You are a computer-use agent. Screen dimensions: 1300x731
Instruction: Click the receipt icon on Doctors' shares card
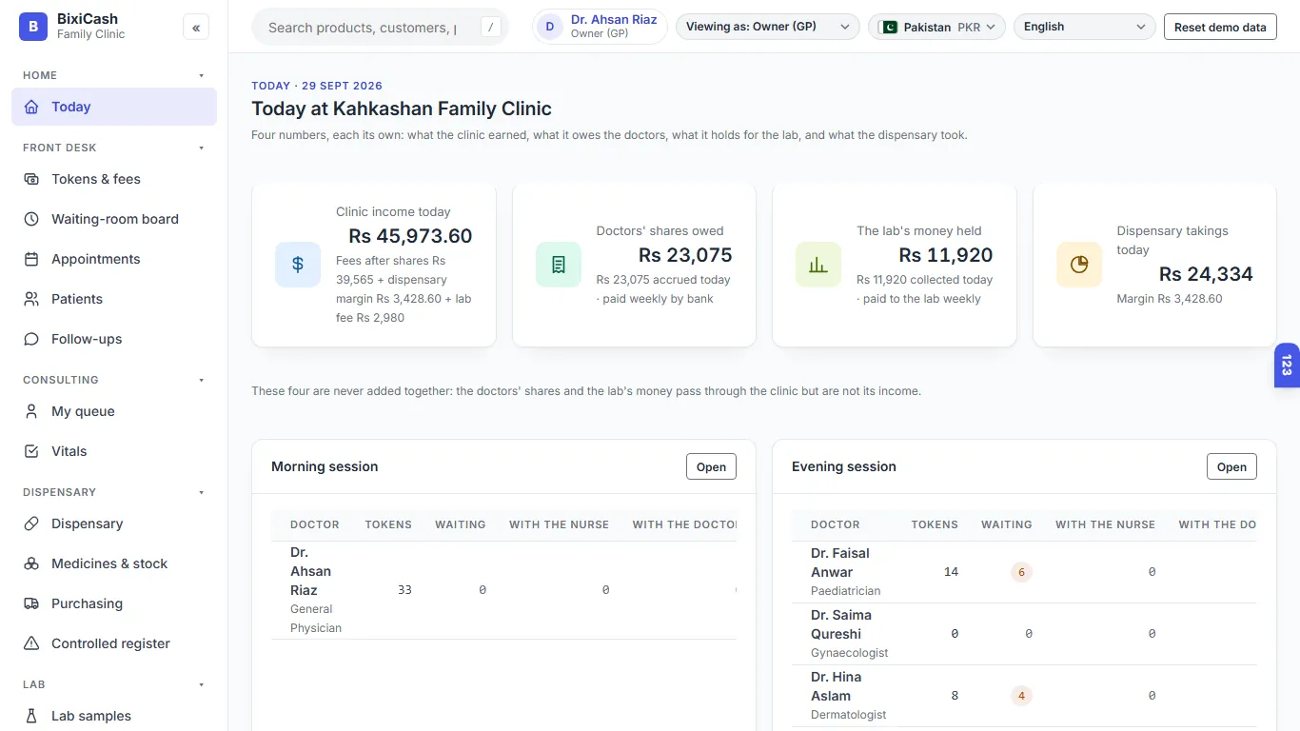click(559, 265)
